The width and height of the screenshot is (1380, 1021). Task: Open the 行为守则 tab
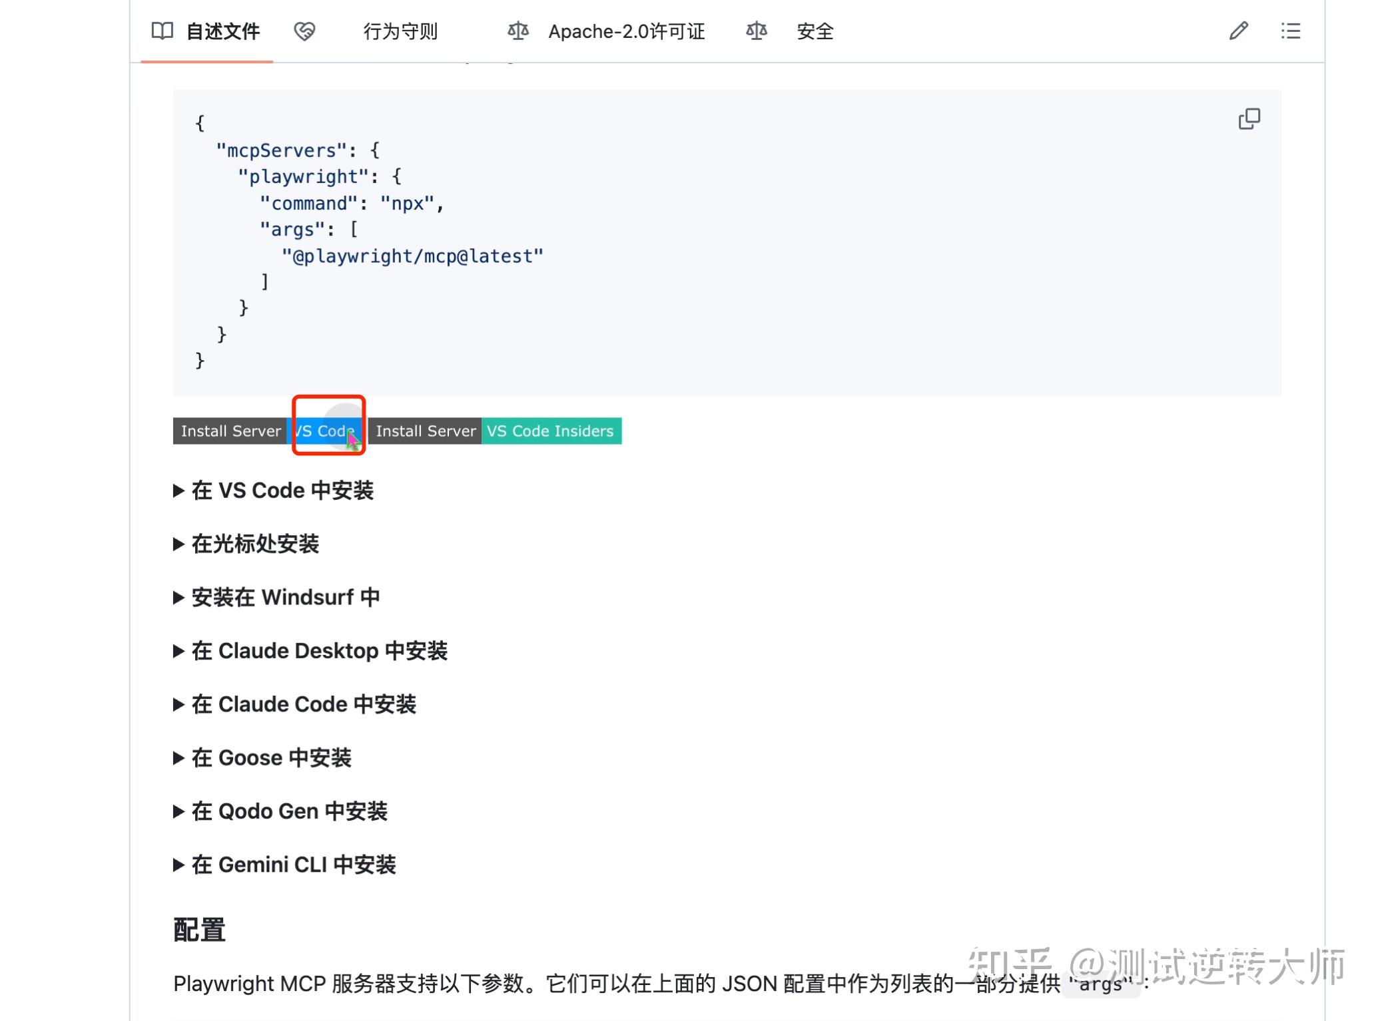point(400,31)
